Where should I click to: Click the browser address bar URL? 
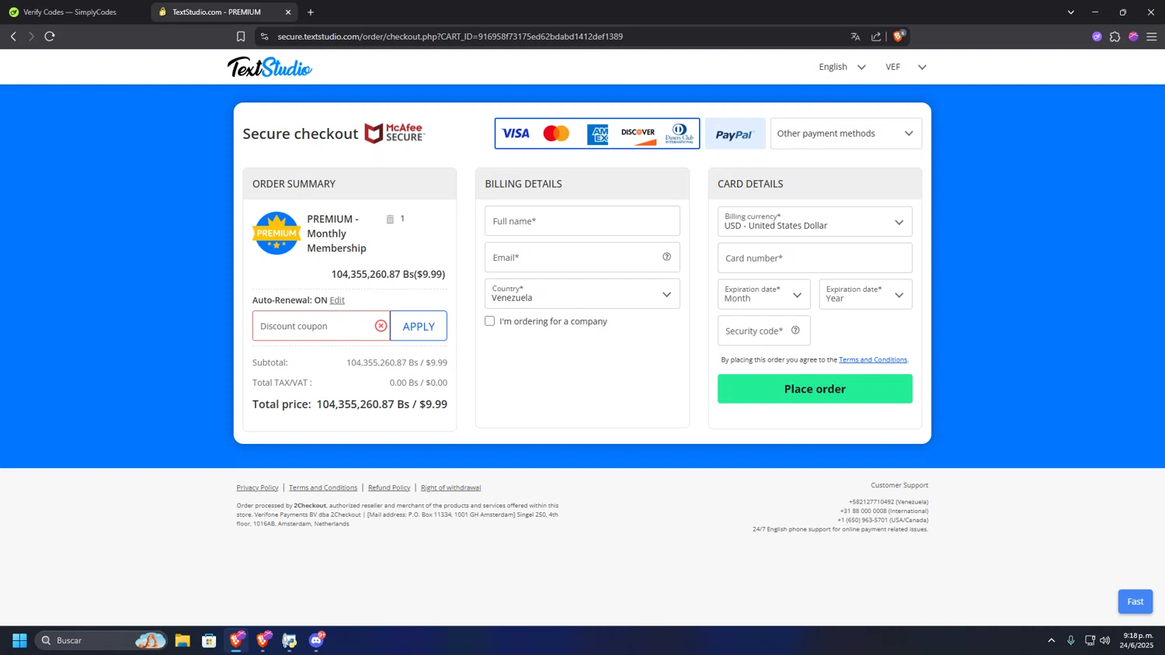[x=450, y=36]
